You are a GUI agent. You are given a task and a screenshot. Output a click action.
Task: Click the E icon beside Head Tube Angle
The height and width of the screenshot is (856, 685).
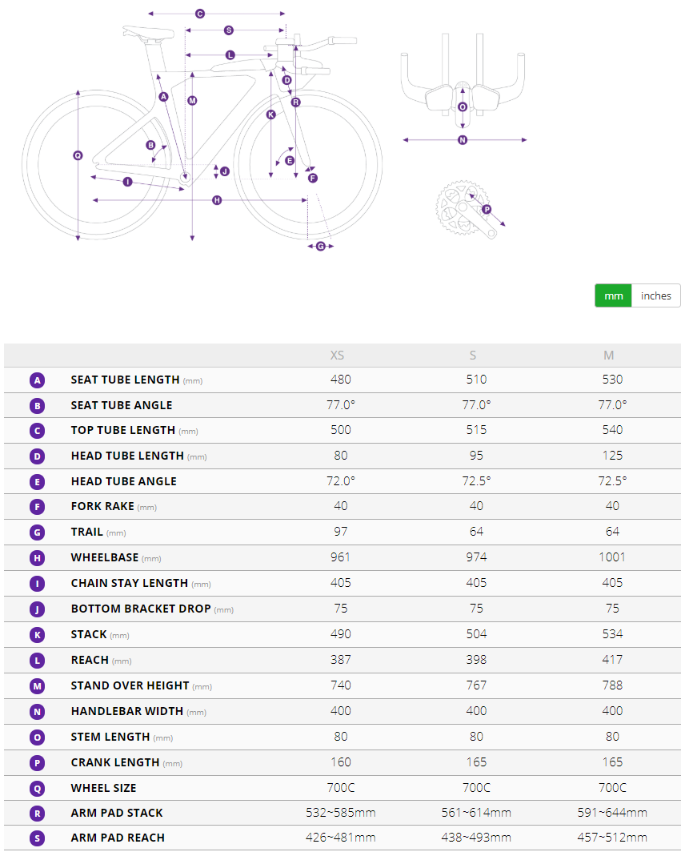coord(38,482)
